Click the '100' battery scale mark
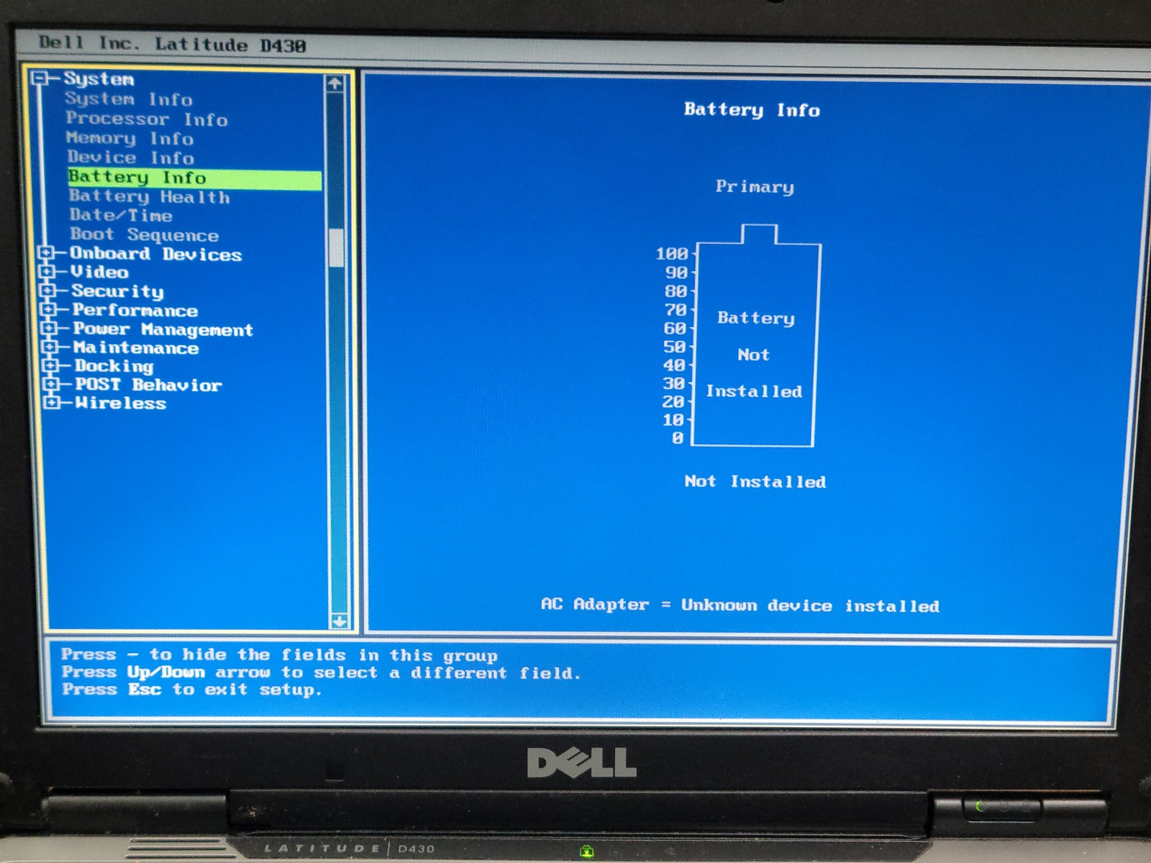1151x863 pixels. pos(672,254)
